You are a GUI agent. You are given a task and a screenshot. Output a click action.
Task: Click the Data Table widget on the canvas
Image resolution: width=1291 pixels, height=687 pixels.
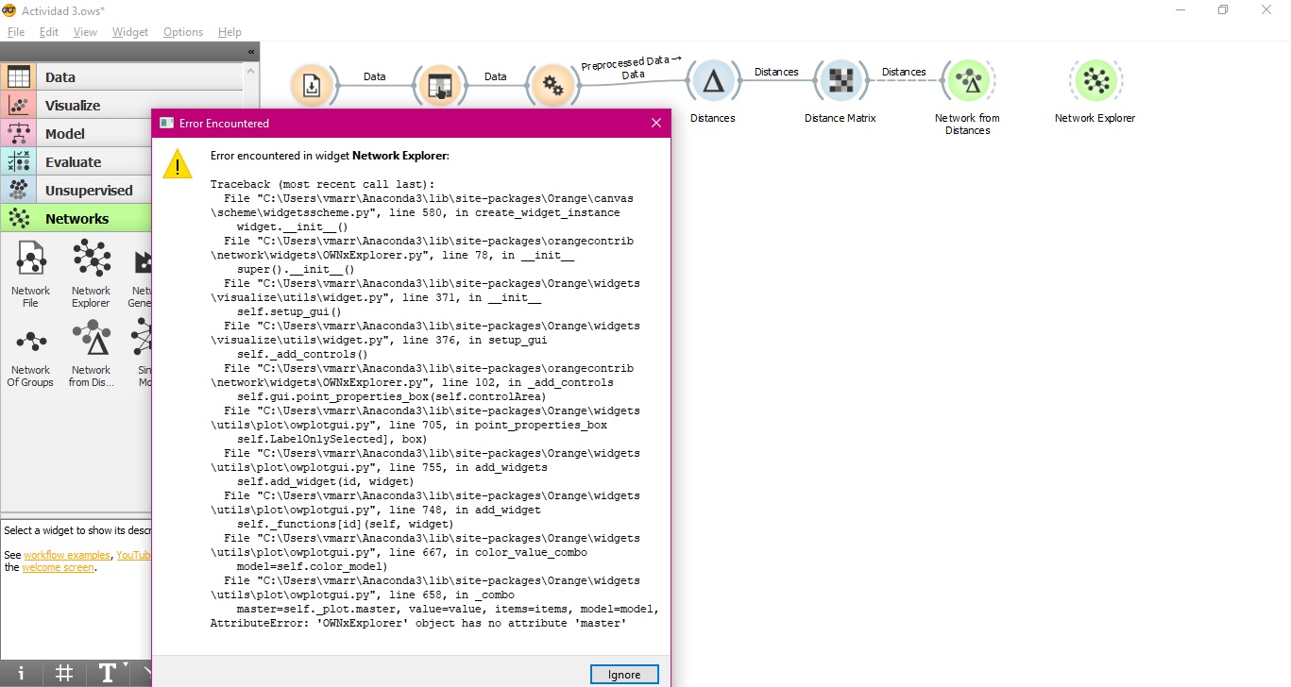tap(440, 83)
